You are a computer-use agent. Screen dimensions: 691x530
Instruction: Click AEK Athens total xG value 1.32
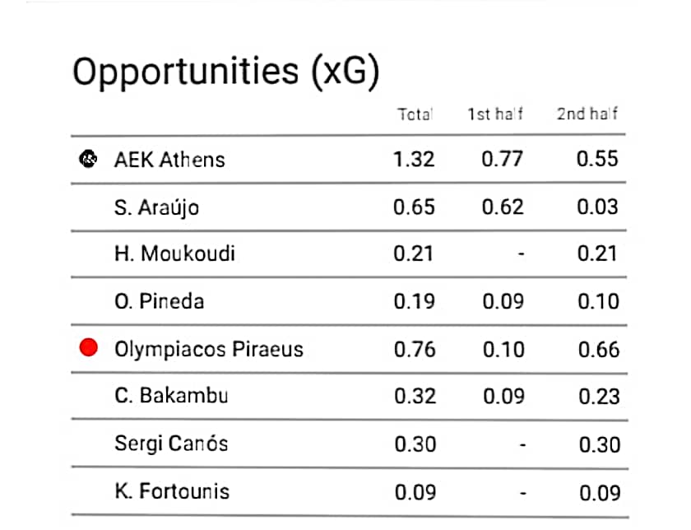tap(414, 159)
